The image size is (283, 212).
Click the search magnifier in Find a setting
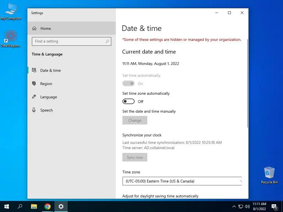107,41
